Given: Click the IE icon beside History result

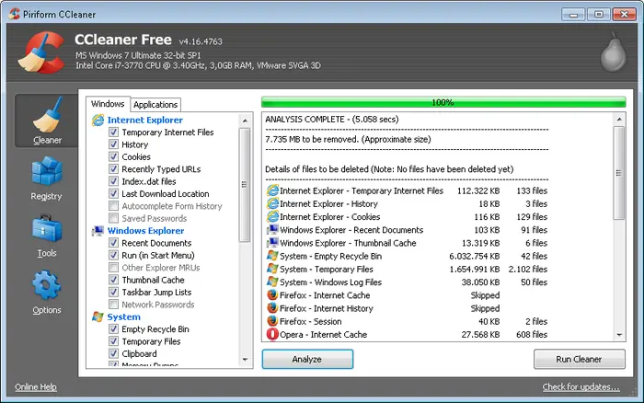Looking at the screenshot, I should 272,203.
